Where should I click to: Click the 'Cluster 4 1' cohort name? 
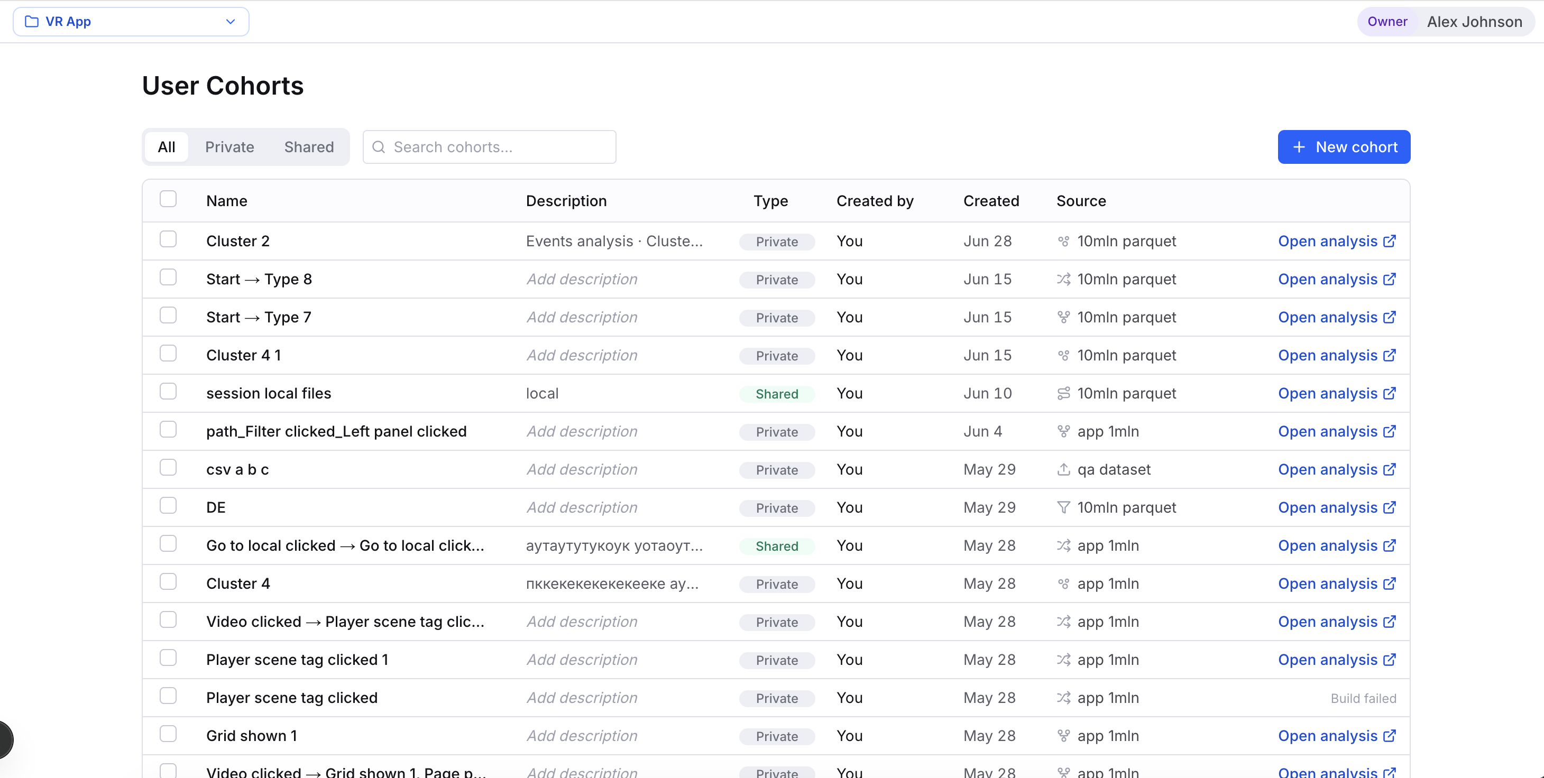point(243,356)
